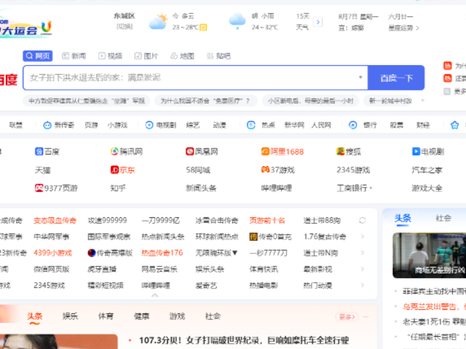Select 娱乐 tab in bottom news panel
The width and height of the screenshot is (466, 349).
point(70,316)
